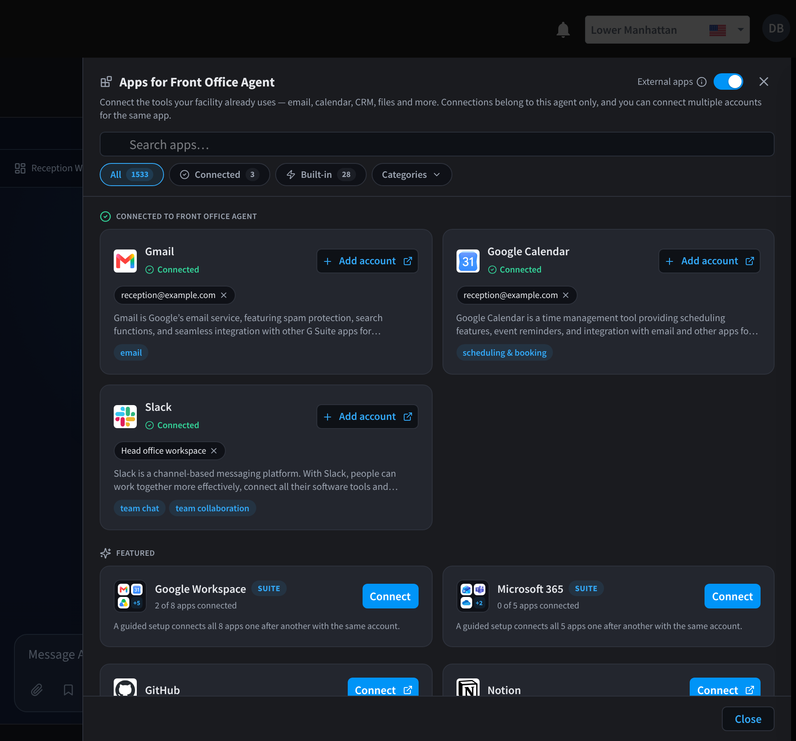Image resolution: width=796 pixels, height=741 pixels.
Task: Click the team collaboration tag
Action: pos(212,508)
